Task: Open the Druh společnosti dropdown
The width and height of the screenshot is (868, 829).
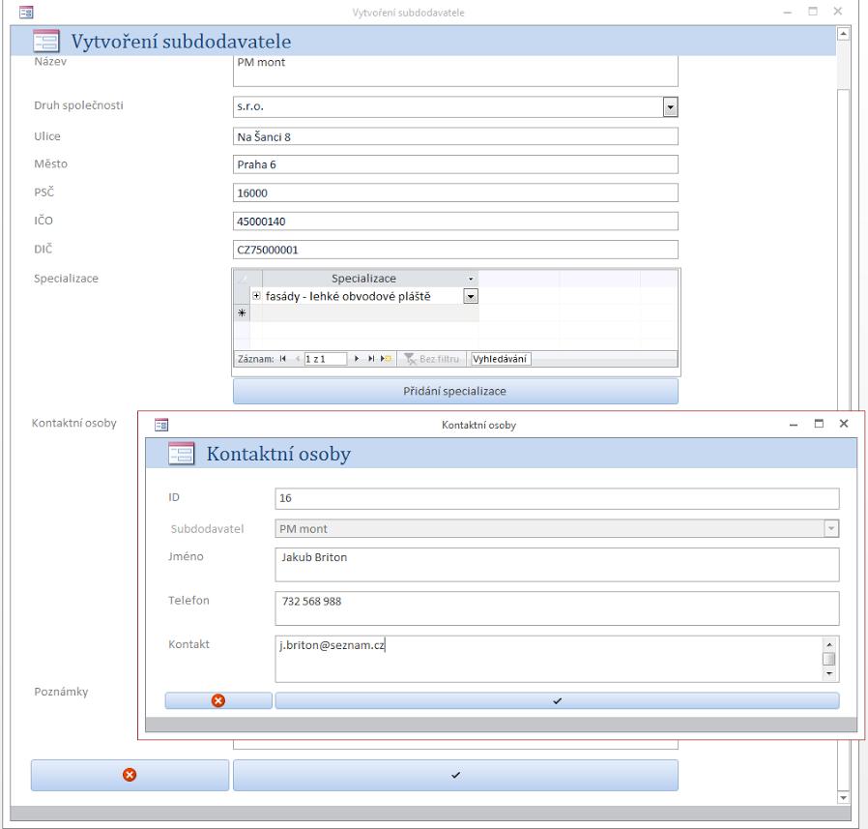Action: (x=670, y=107)
